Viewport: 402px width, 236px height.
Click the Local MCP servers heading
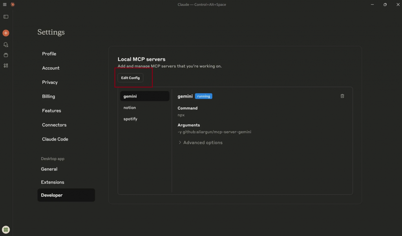click(x=141, y=59)
